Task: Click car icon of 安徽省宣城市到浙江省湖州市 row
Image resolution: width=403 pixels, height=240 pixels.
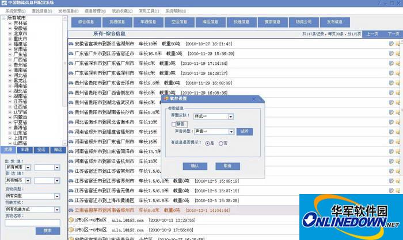Action: [71, 44]
